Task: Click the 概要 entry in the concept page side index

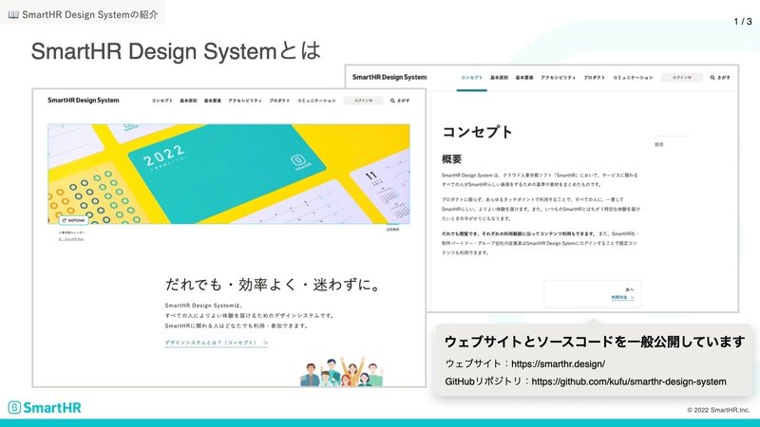Action: click(x=659, y=144)
